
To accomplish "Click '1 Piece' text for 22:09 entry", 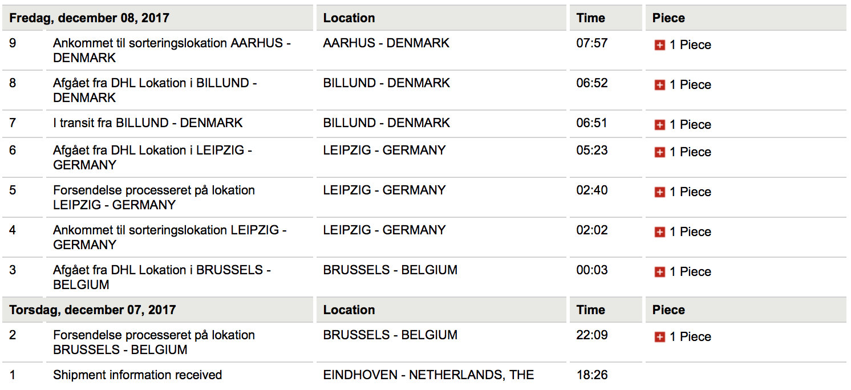I will click(690, 337).
